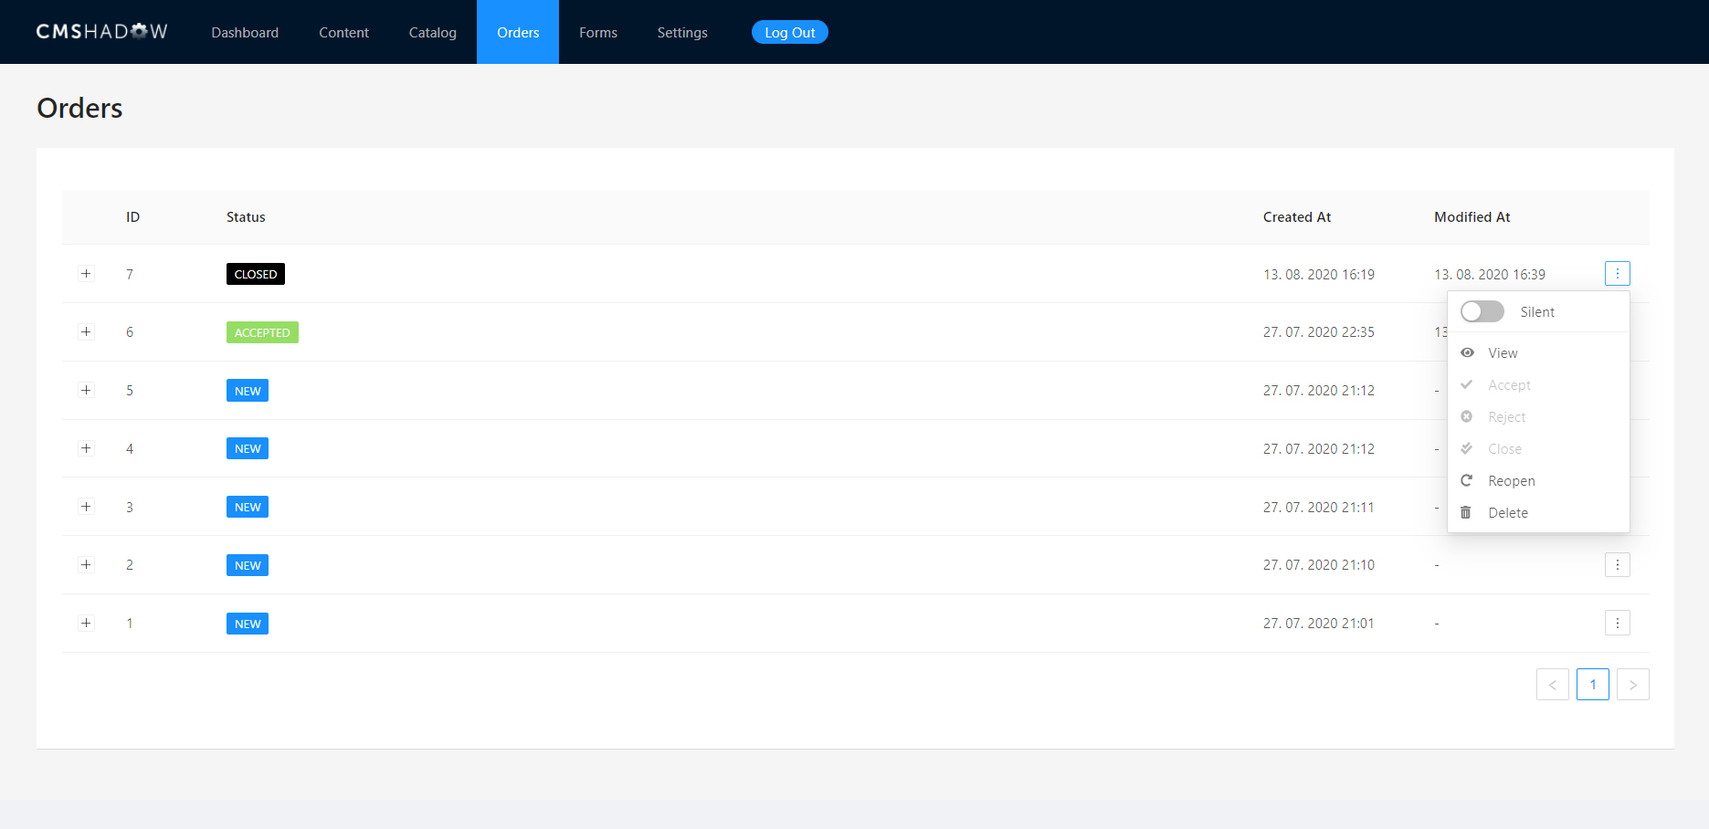1709x829 pixels.
Task: Switch to the Catalog tab
Action: click(432, 32)
